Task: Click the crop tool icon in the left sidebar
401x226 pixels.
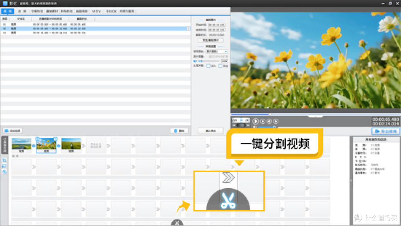Action: pos(4,160)
